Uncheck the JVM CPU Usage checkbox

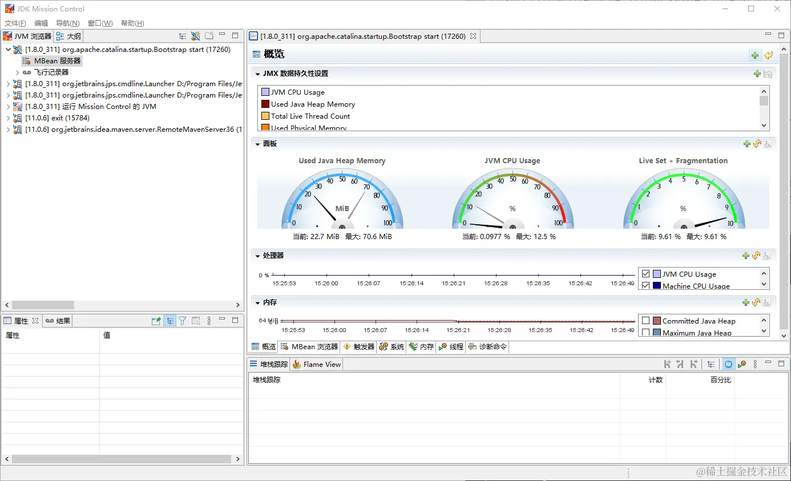coord(646,274)
